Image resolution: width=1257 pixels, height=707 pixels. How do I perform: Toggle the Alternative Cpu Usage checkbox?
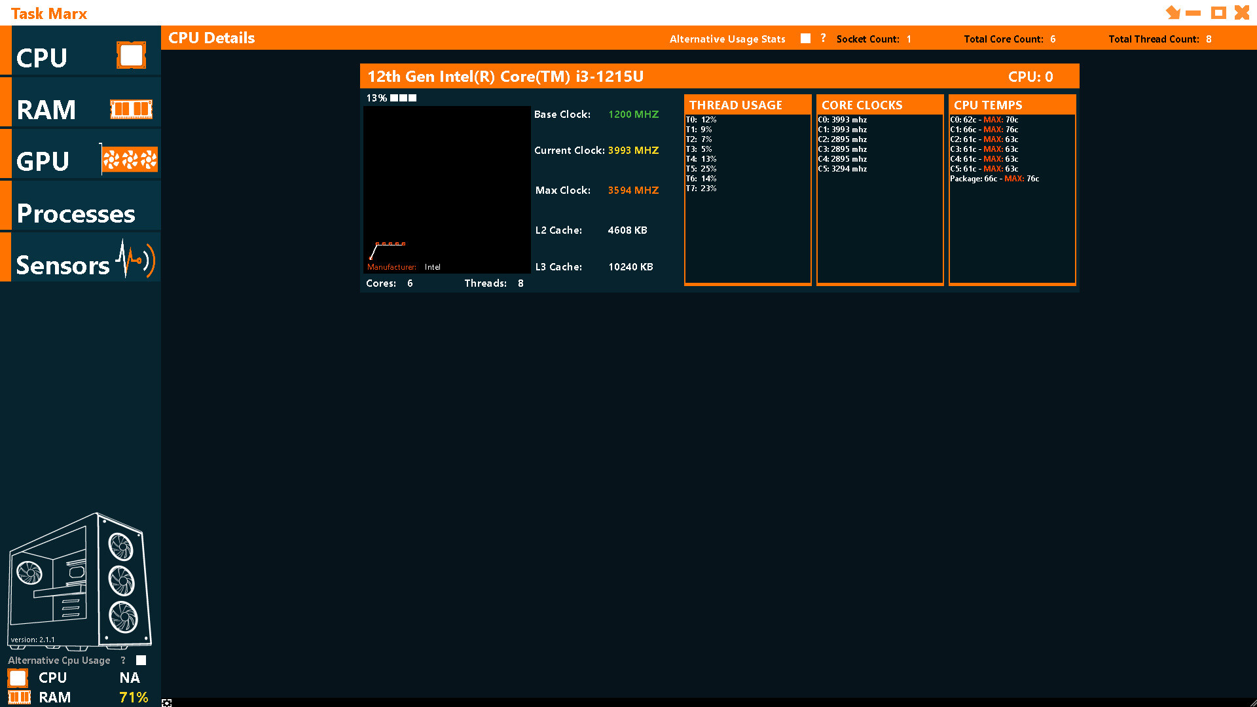141,661
